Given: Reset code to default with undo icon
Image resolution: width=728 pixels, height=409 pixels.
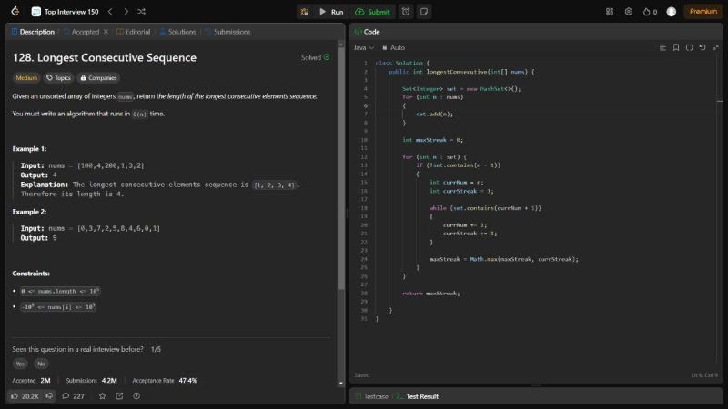Looking at the screenshot, I should coord(703,48).
